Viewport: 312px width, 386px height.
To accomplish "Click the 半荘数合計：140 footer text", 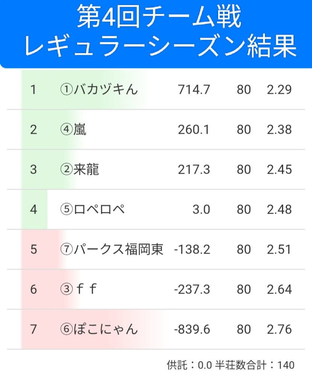I will pyautogui.click(x=254, y=365).
